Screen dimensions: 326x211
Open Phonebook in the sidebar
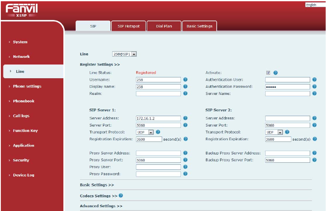pyautogui.click(x=24, y=101)
